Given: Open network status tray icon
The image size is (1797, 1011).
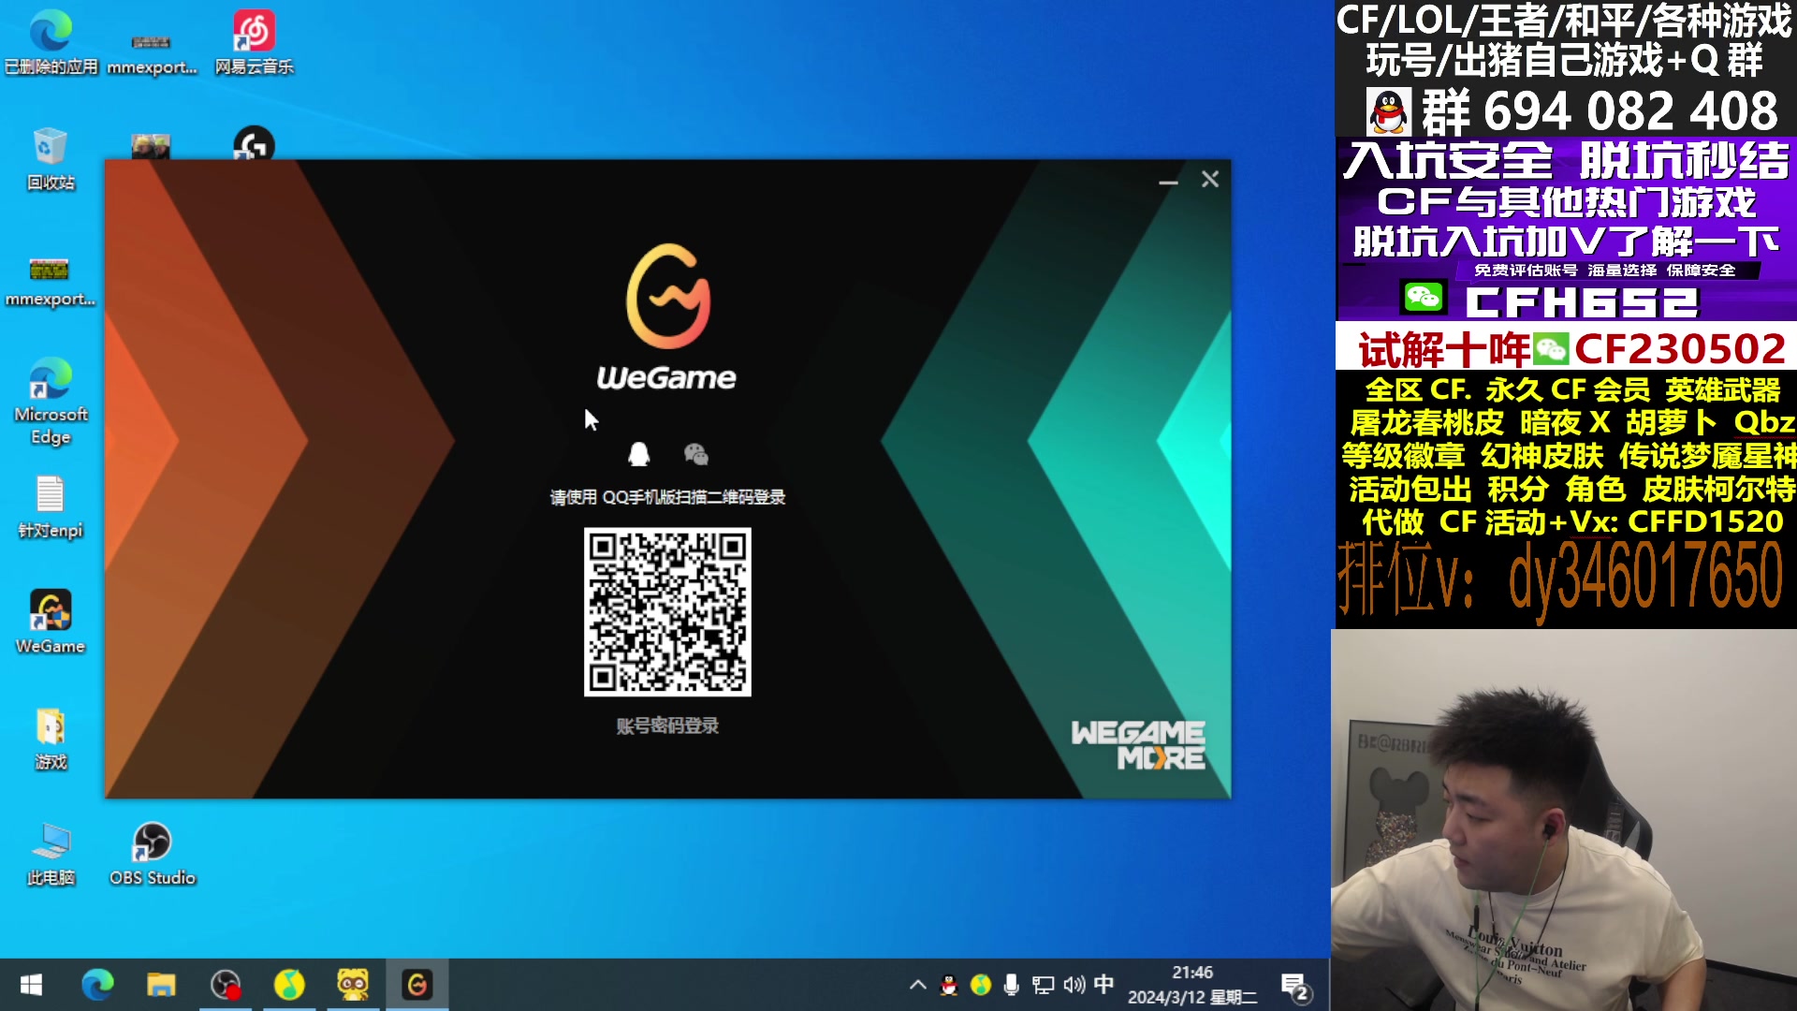Looking at the screenshot, I should click(1043, 985).
